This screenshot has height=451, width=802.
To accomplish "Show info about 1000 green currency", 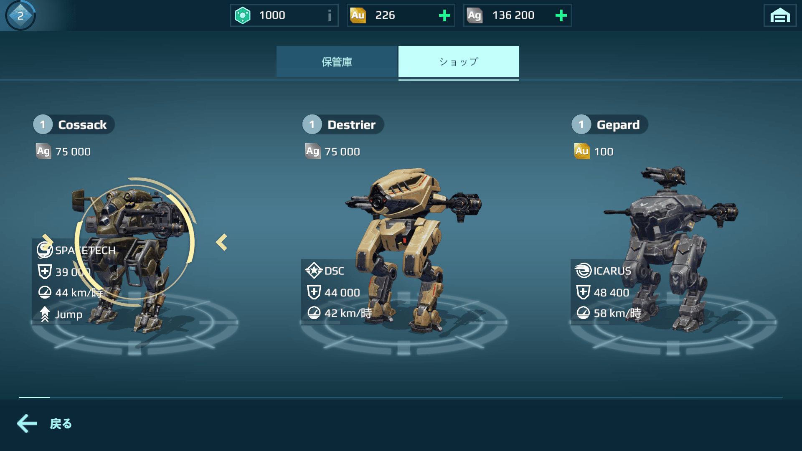I will pyautogui.click(x=330, y=15).
